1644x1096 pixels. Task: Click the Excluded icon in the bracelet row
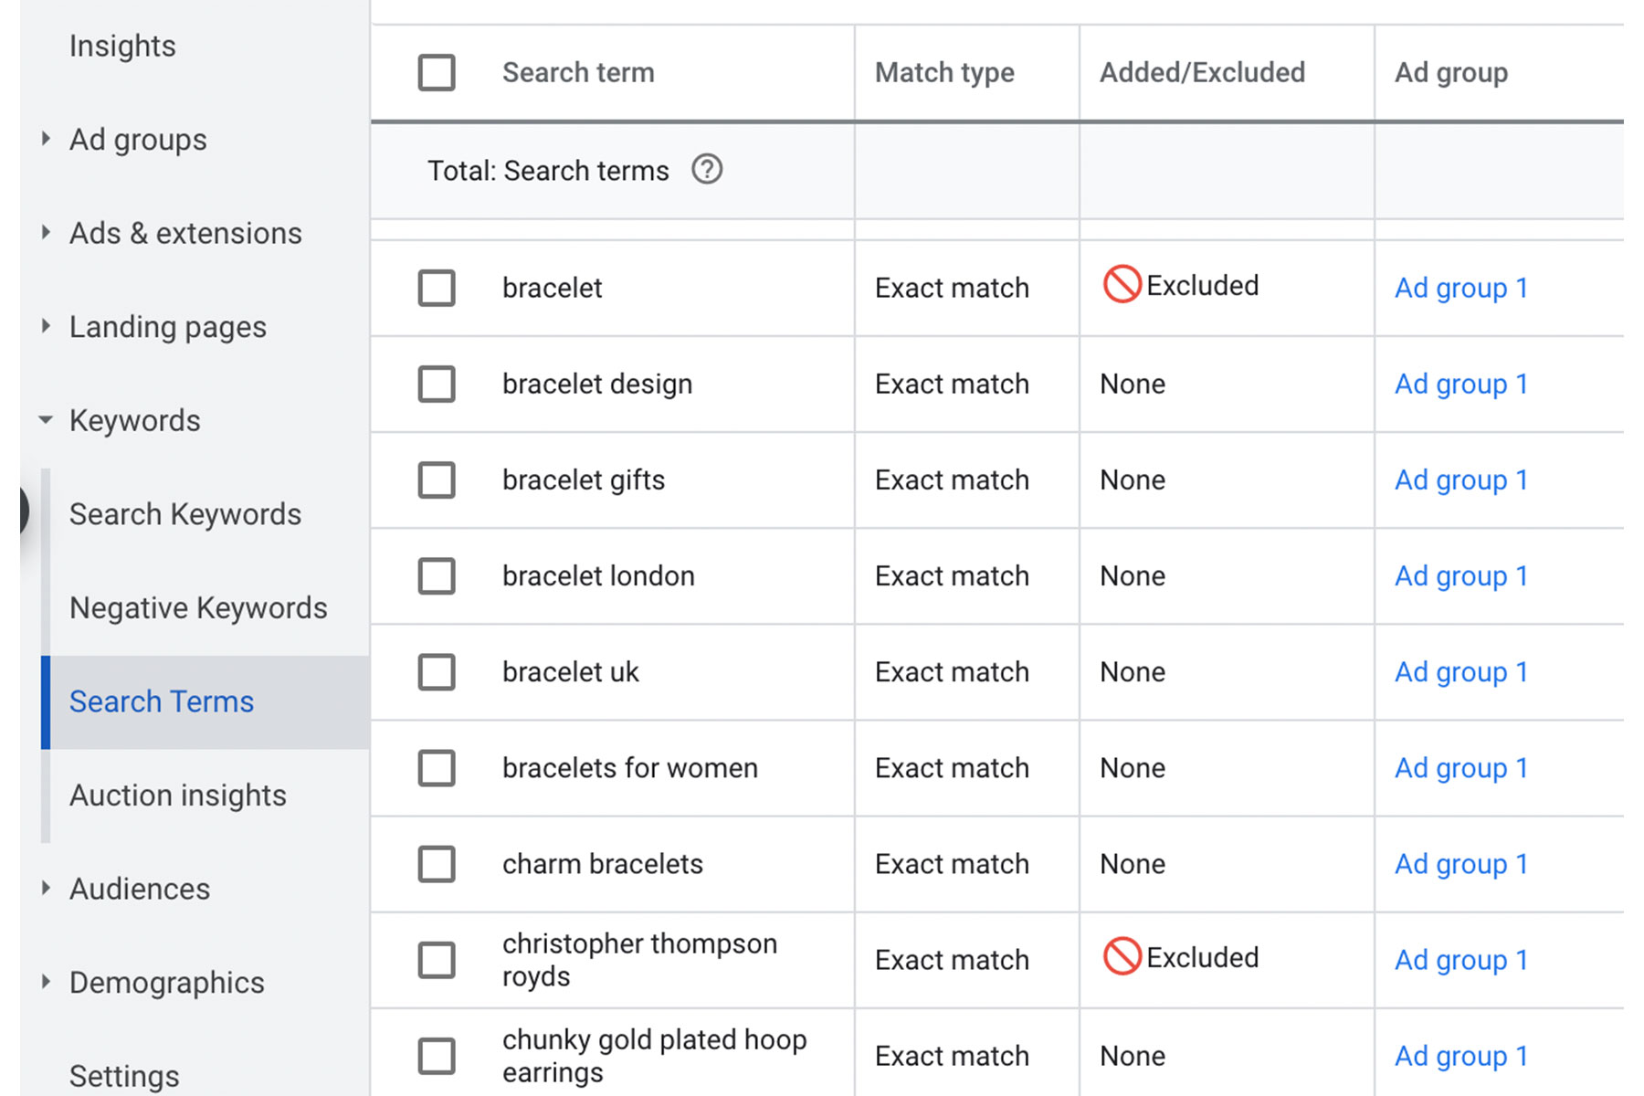(1122, 284)
